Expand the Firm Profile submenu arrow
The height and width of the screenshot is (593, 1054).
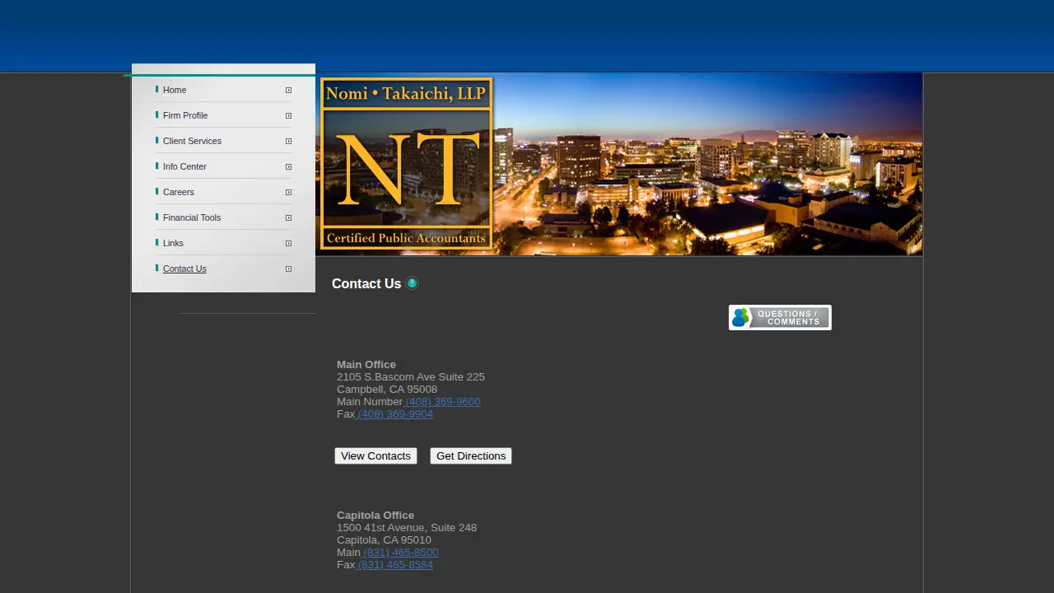[x=288, y=115]
